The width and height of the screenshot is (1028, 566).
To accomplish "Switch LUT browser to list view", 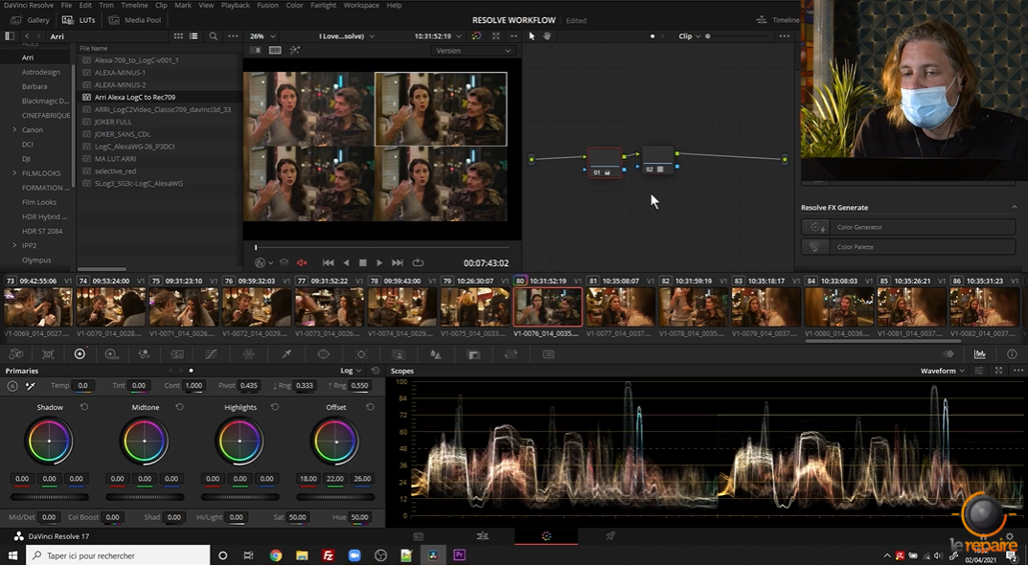I will coord(194,36).
